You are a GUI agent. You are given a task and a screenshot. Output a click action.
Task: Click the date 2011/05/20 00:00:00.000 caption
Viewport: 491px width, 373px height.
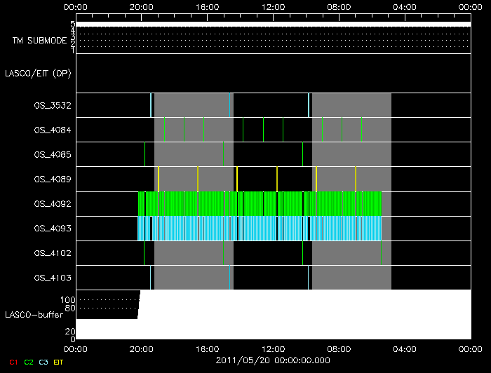[x=273, y=360]
